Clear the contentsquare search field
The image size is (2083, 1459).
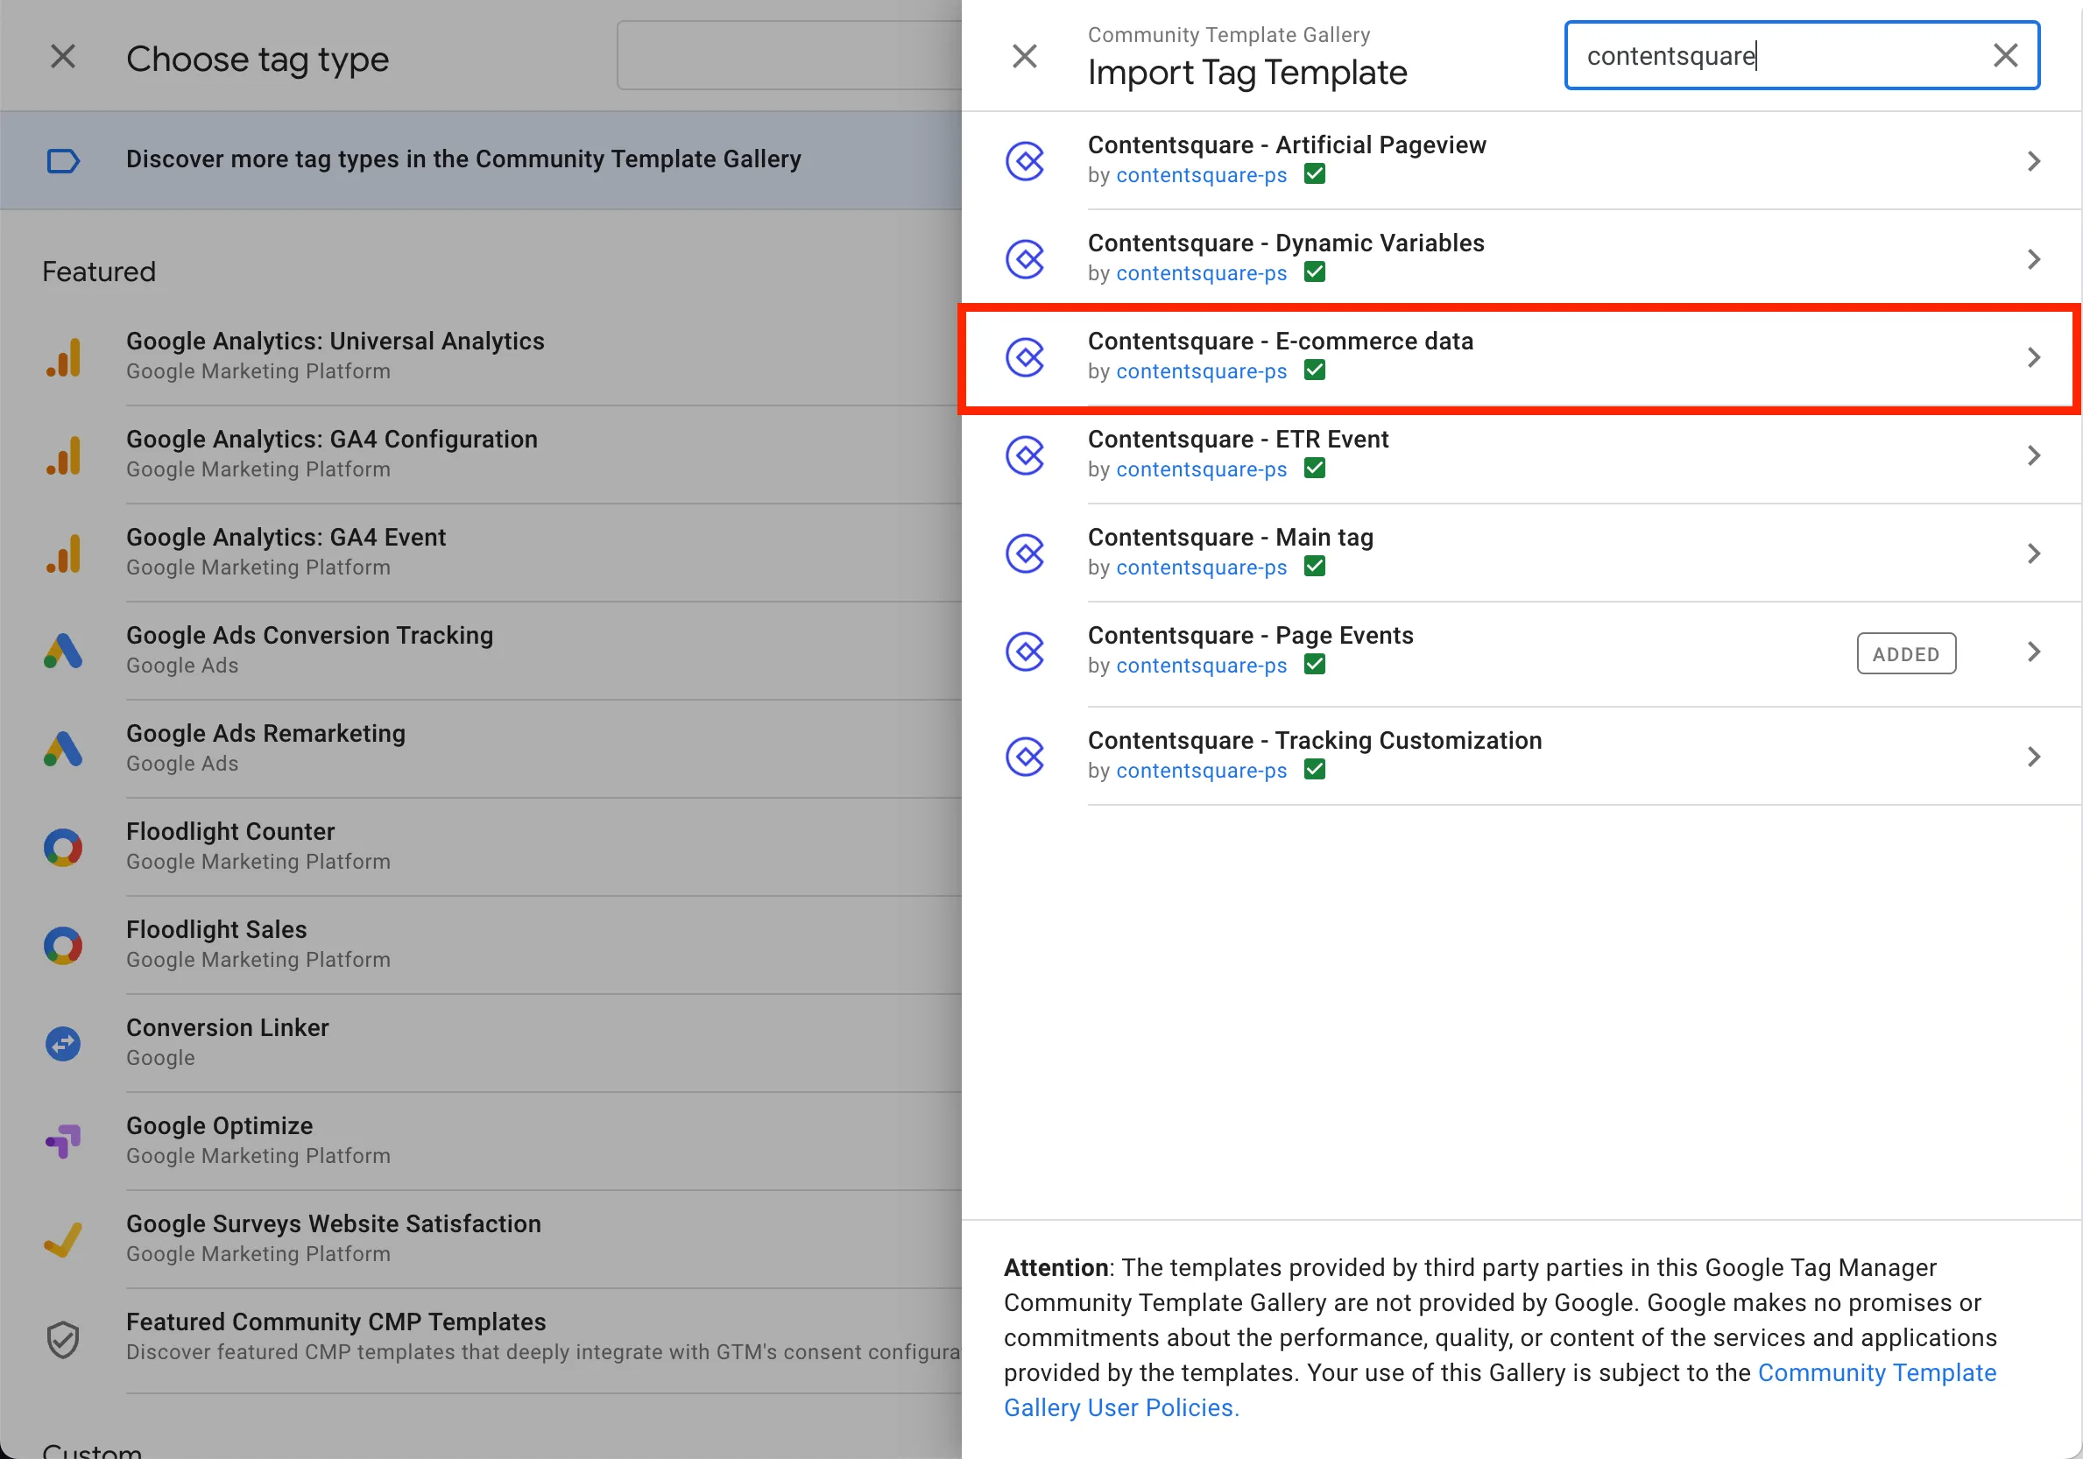point(2005,56)
